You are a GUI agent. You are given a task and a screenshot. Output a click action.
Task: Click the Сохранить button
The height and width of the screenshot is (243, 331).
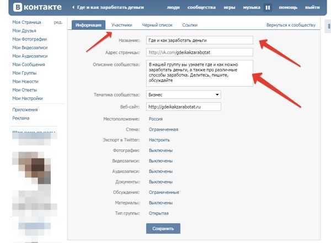(x=163, y=229)
